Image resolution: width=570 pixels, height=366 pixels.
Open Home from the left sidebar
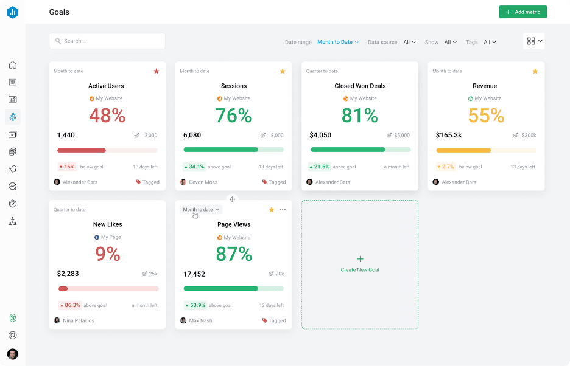13,65
